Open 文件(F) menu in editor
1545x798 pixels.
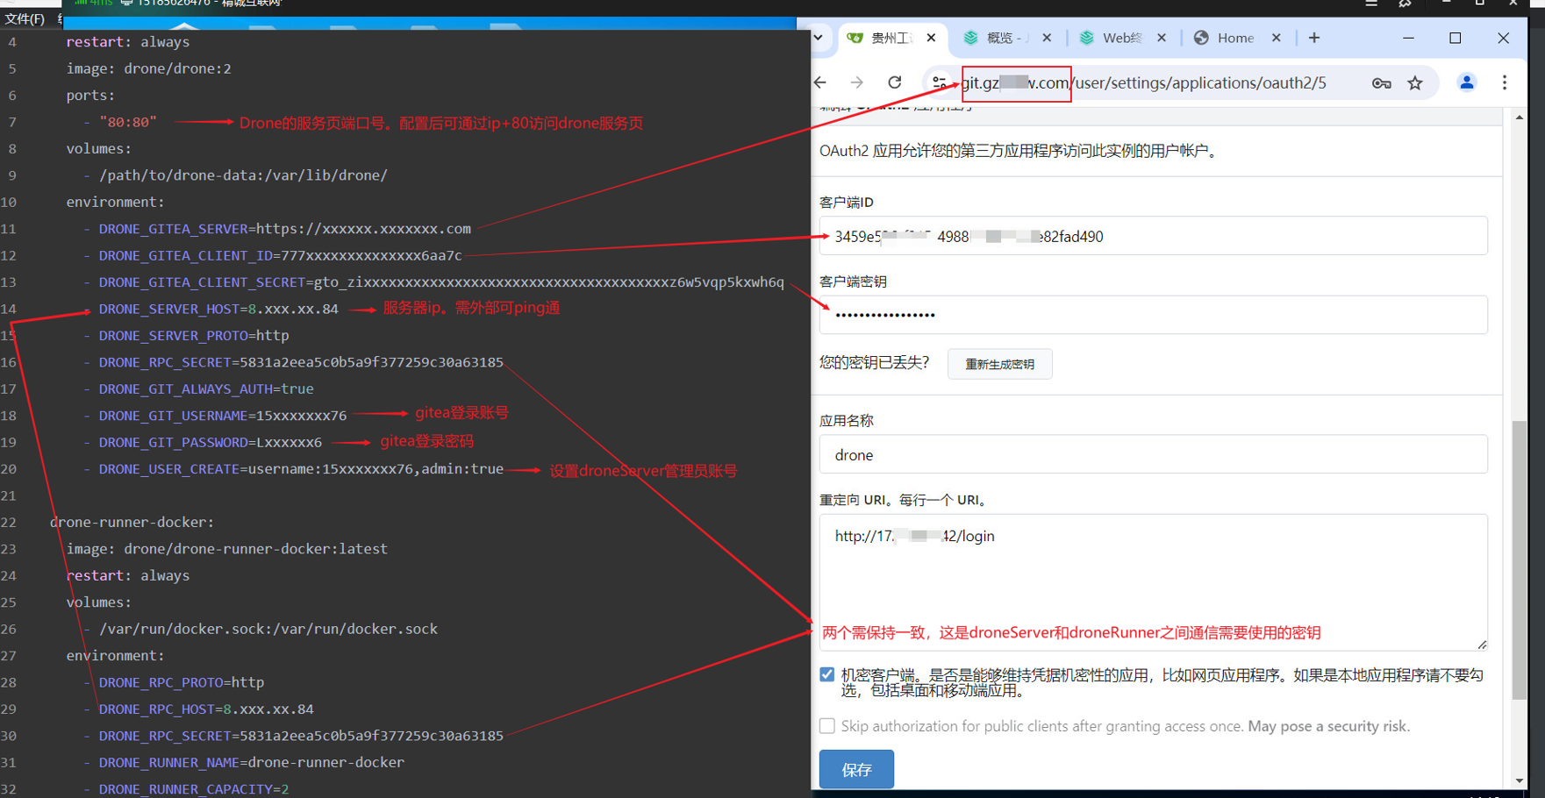pos(25,18)
